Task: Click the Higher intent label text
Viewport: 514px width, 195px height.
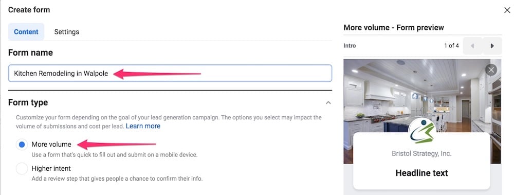Action: (x=51, y=169)
